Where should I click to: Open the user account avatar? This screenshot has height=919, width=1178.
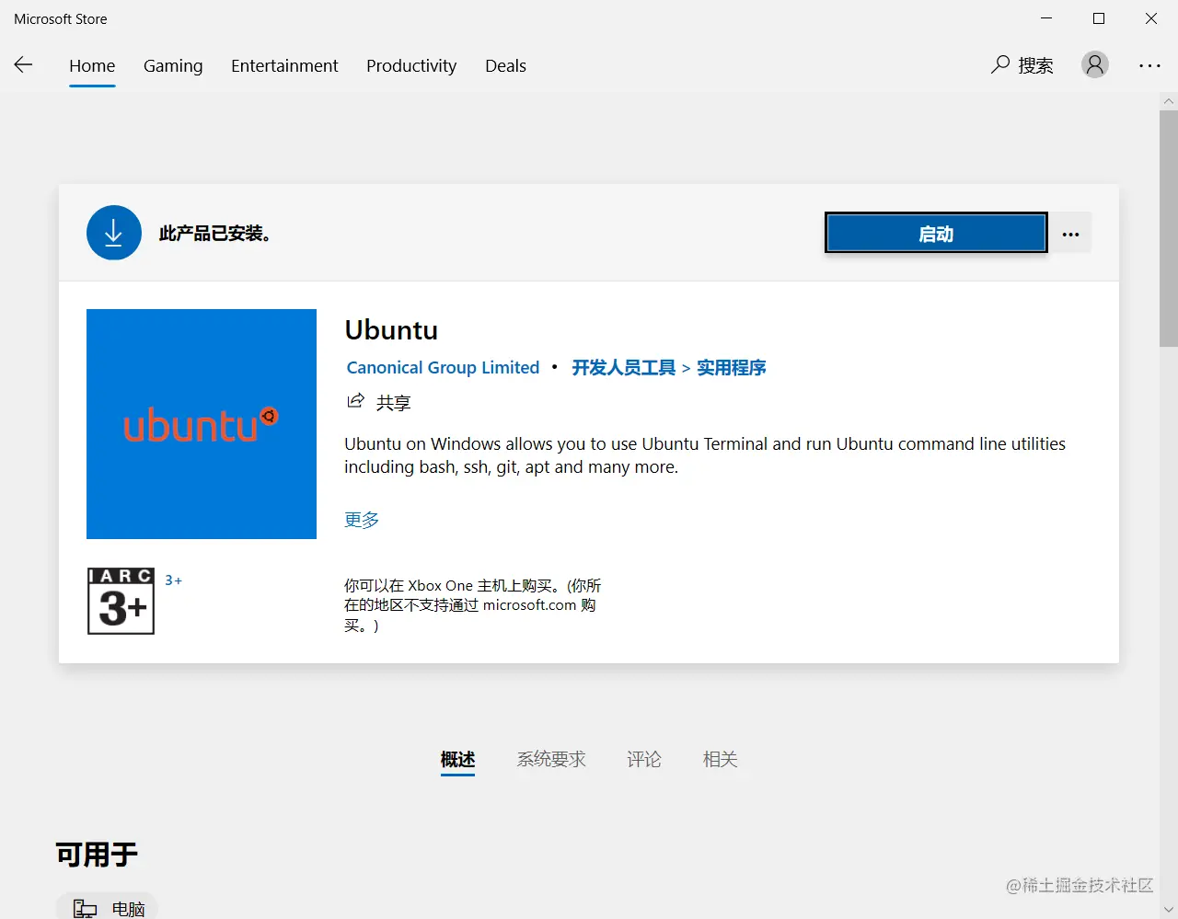coord(1095,64)
